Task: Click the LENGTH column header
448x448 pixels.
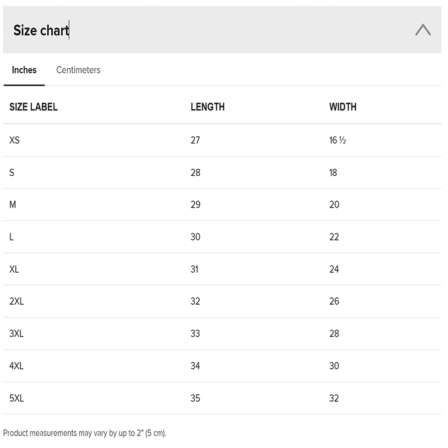Action: point(208,107)
